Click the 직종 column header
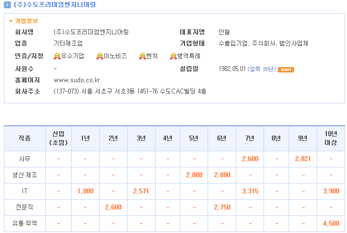The image size is (347, 233). [x=25, y=139]
